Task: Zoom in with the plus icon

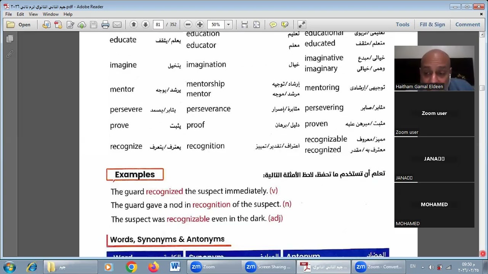Action: point(200,25)
